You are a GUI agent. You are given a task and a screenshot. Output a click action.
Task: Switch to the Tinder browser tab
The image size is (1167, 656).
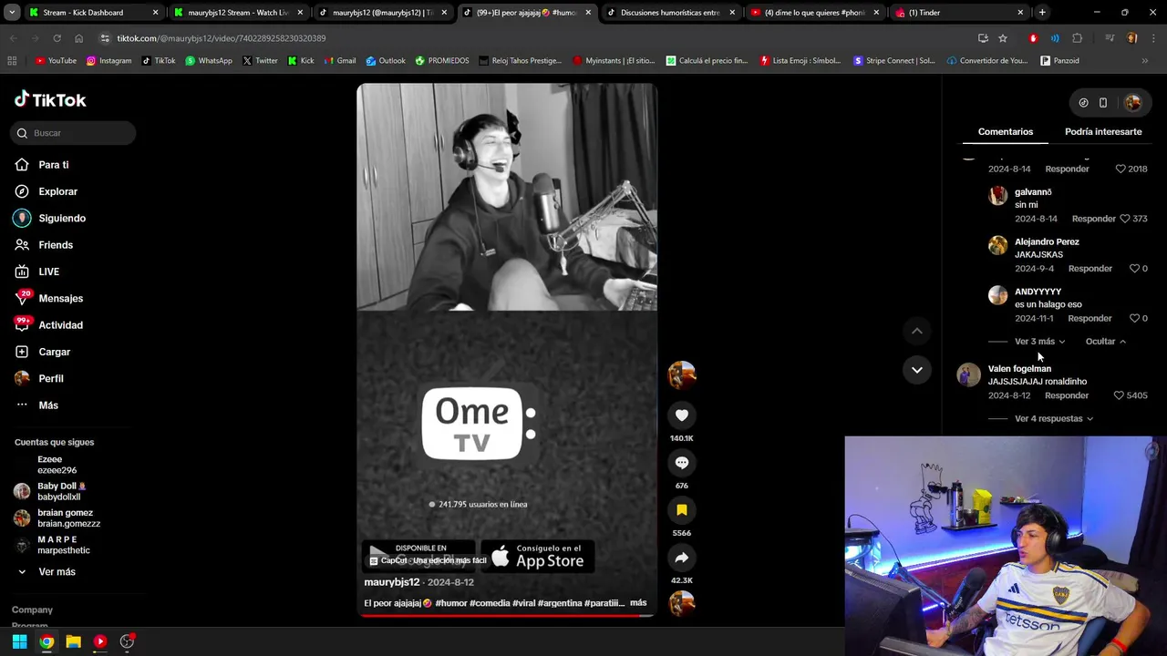958,13
